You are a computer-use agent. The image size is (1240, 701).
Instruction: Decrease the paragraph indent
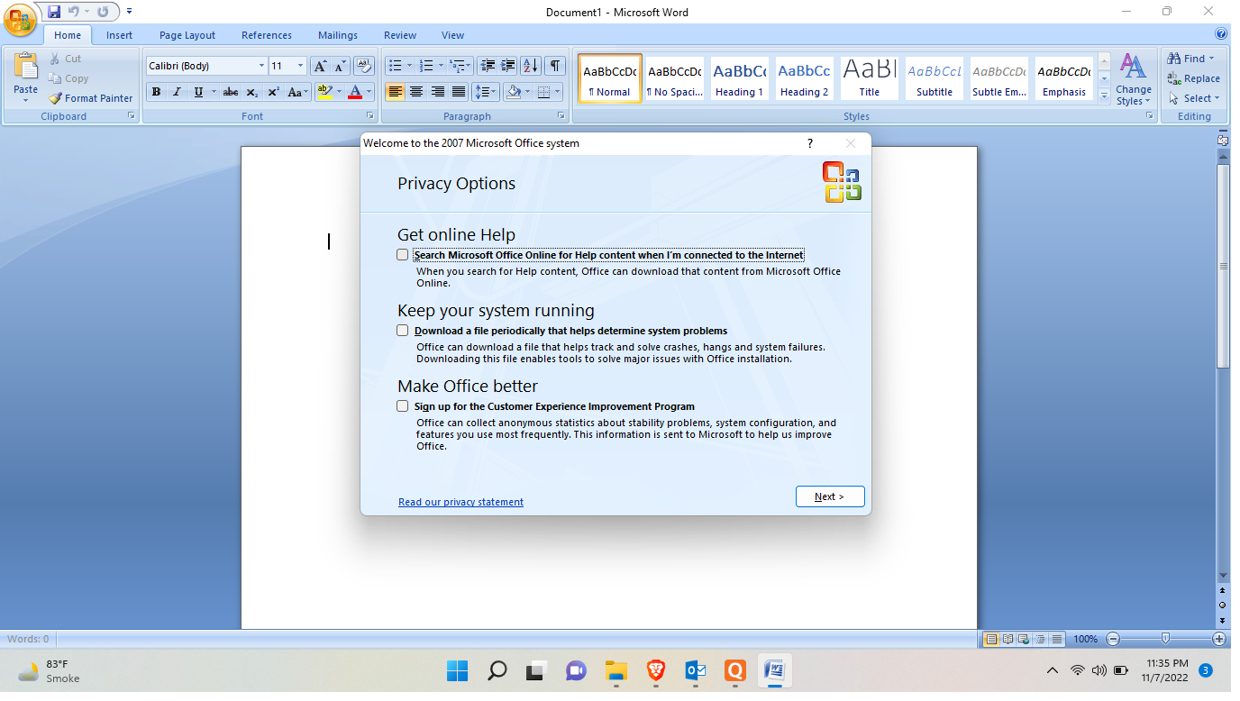pyautogui.click(x=488, y=66)
